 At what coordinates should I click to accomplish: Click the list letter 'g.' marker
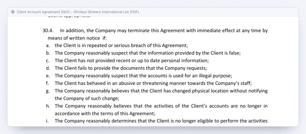[x=48, y=91]
